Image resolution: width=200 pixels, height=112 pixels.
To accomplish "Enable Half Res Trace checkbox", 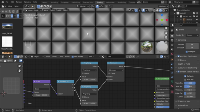I will tap(185, 80).
